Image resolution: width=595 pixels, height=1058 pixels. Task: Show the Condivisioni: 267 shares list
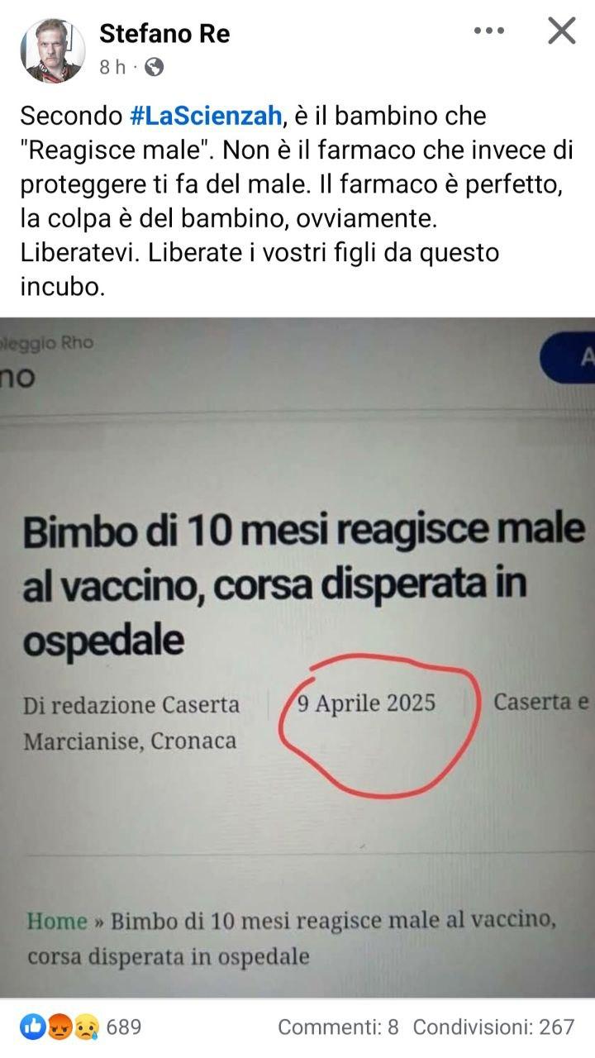coord(493,1027)
